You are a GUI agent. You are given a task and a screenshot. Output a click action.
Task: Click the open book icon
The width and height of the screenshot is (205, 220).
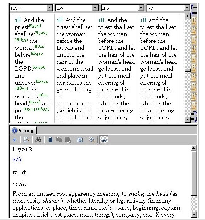click(80, 140)
